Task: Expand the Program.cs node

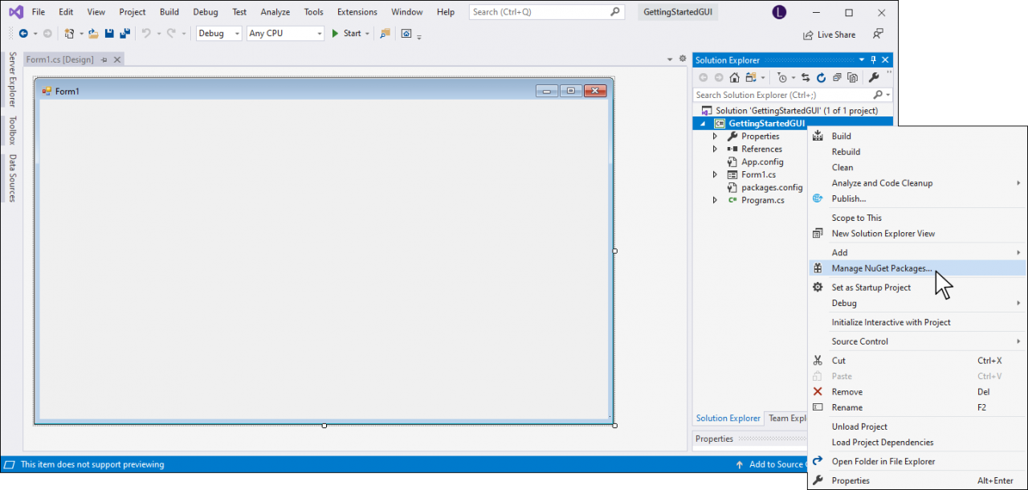Action: click(x=715, y=201)
